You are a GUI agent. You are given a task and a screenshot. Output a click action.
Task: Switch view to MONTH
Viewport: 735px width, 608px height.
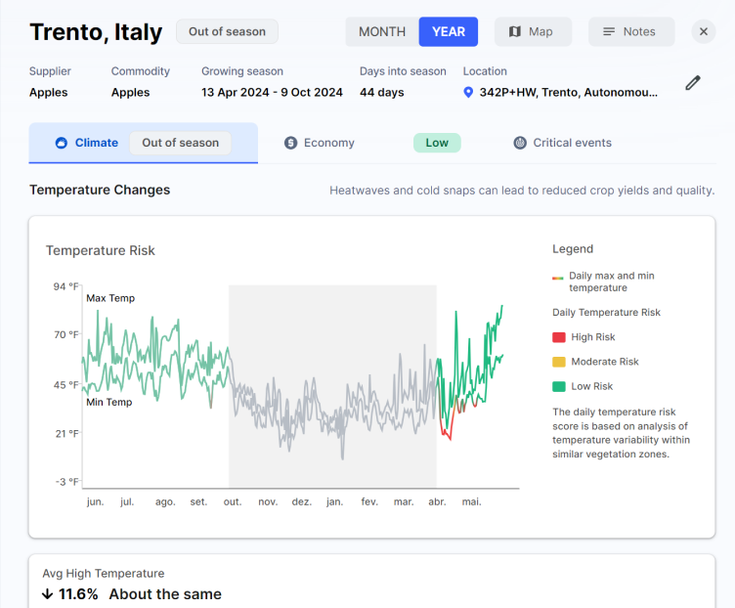[x=382, y=32]
